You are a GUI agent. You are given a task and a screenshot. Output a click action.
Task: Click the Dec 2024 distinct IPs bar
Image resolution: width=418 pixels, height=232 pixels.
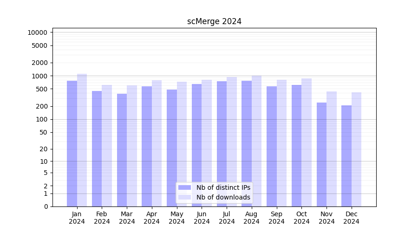(x=346, y=156)
